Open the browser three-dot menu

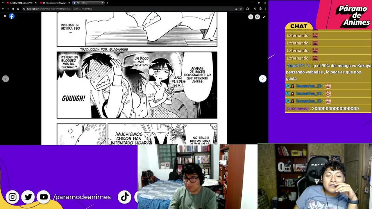[265, 9]
